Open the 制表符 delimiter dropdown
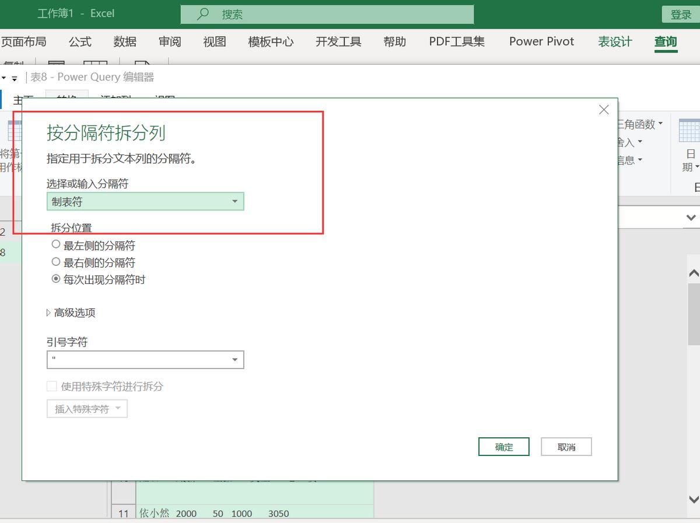700x523 pixels. click(x=235, y=201)
